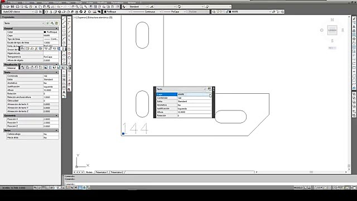Click the Justificación value in quick properties popup
357x201 pixels.
pyautogui.click(x=194, y=109)
